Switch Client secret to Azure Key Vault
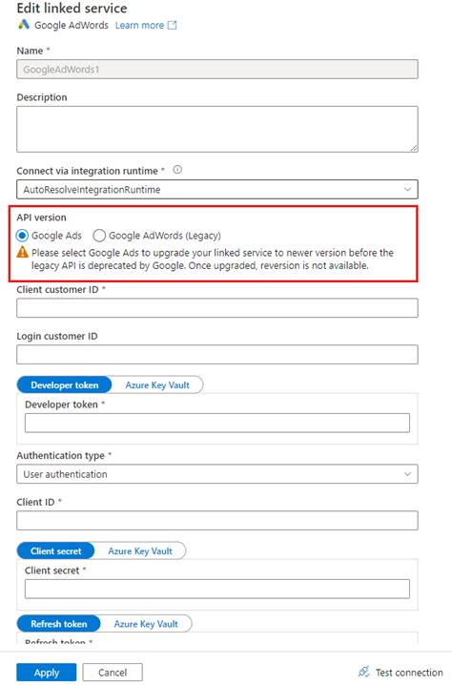 [x=140, y=550]
